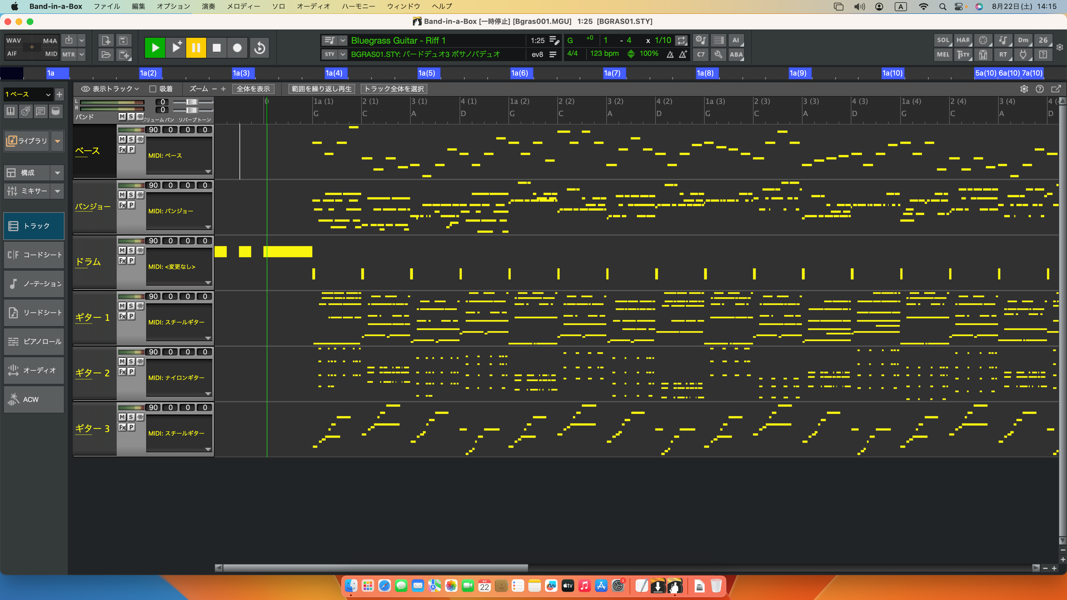1067x600 pixels.
Task: Toggle the loop button next to 1/10
Action: (681, 41)
